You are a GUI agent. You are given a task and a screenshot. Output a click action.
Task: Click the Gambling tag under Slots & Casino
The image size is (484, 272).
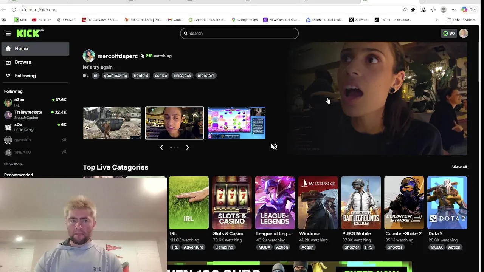pos(224,247)
